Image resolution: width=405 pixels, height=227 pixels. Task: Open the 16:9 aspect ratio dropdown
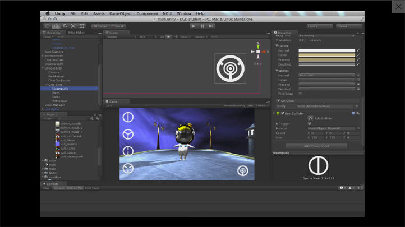pyautogui.click(x=126, y=106)
